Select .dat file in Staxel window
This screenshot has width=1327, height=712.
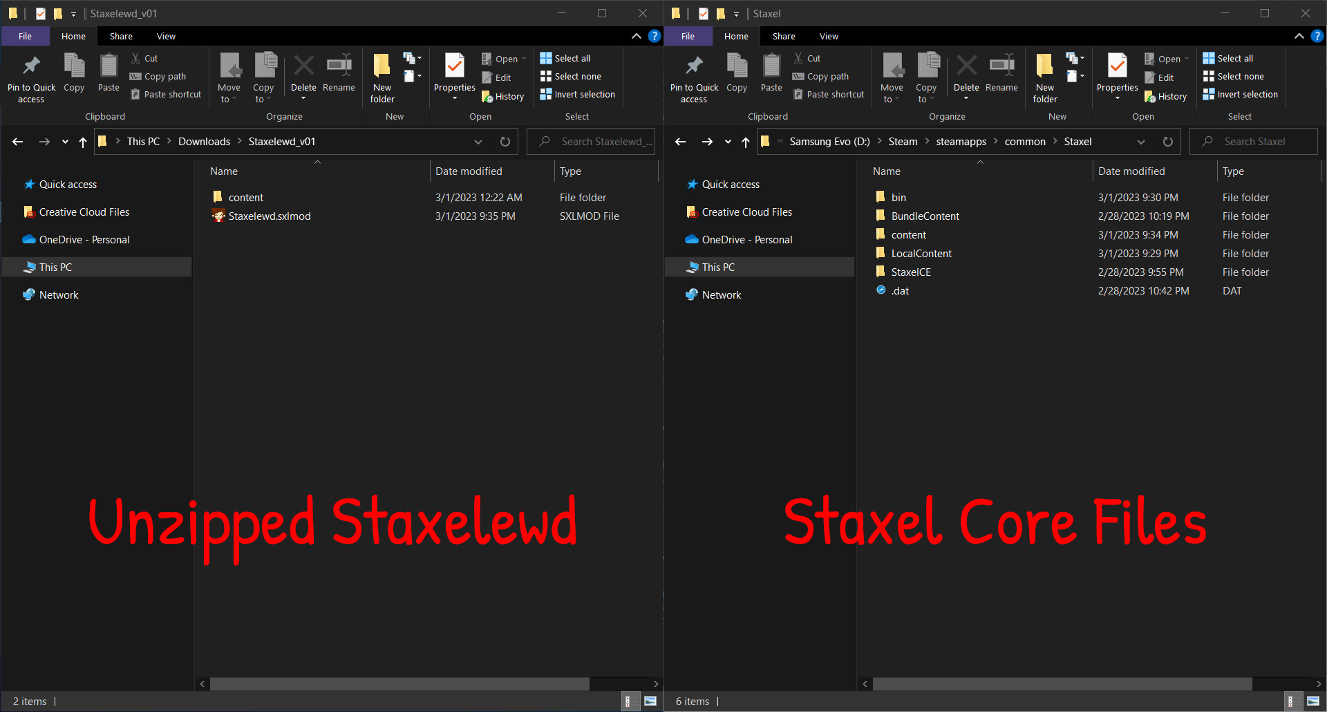coord(900,290)
